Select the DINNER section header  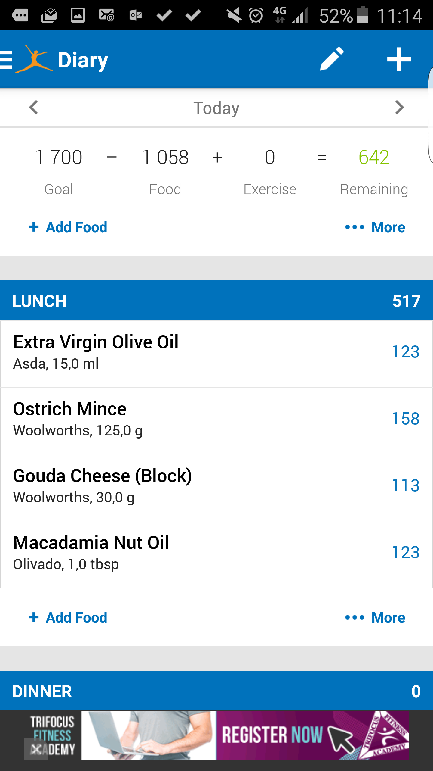coord(216,691)
